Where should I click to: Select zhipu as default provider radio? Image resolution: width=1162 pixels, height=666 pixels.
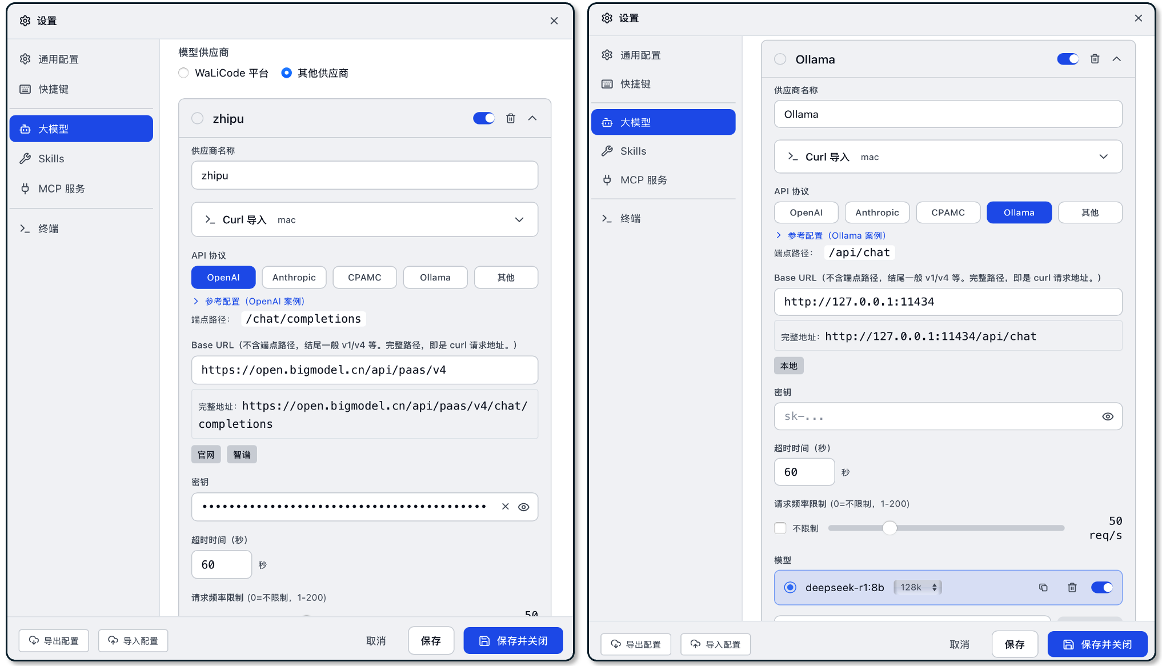click(197, 118)
